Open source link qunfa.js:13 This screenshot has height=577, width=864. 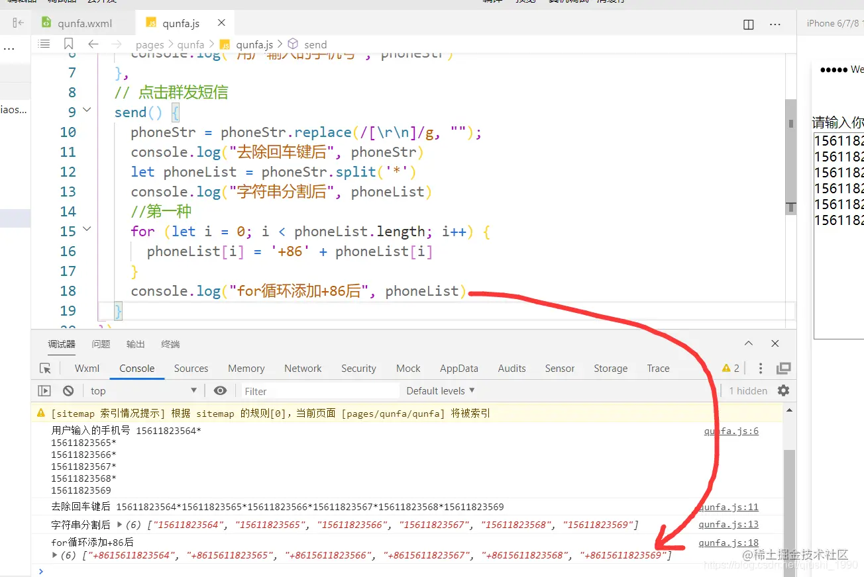(x=728, y=524)
